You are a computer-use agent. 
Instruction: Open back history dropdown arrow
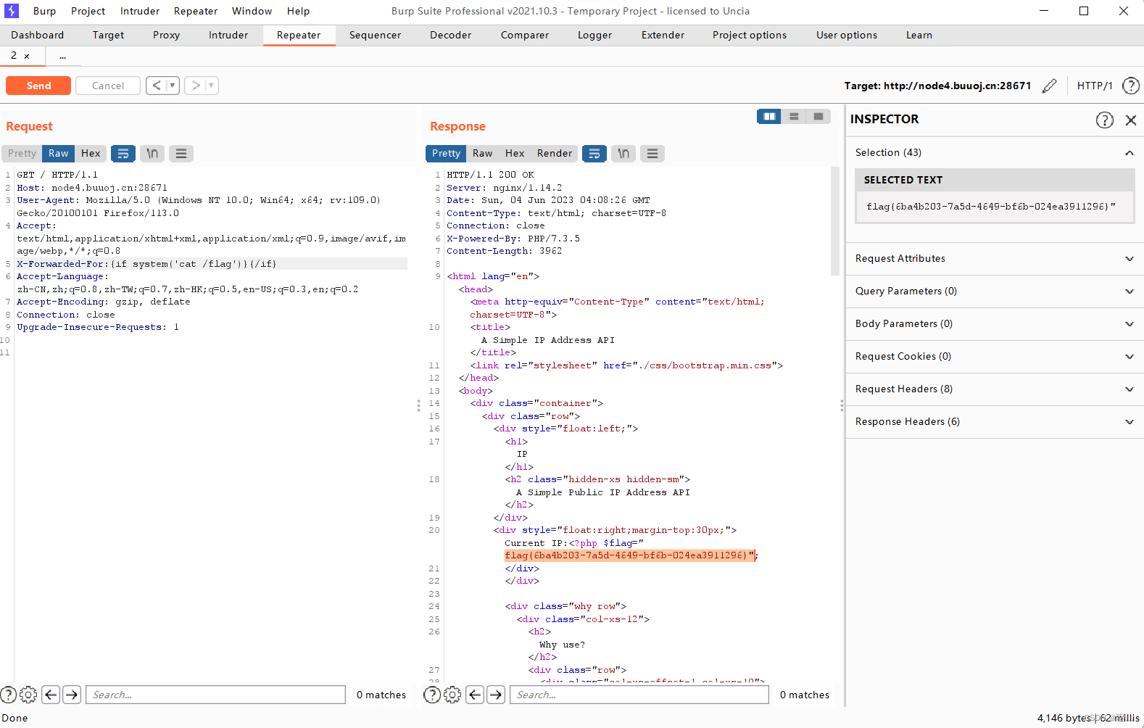coord(173,86)
